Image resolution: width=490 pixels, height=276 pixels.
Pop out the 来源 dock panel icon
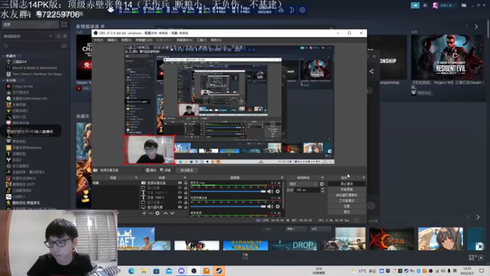[185, 178]
